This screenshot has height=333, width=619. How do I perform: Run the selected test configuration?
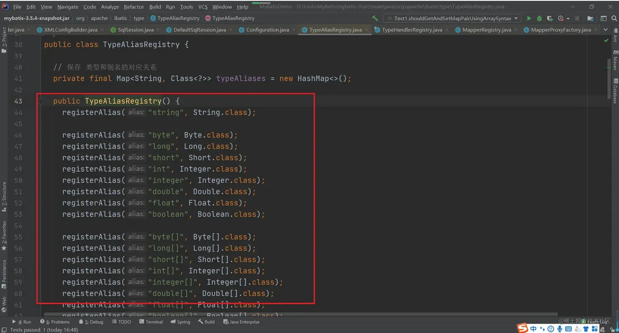coord(529,18)
